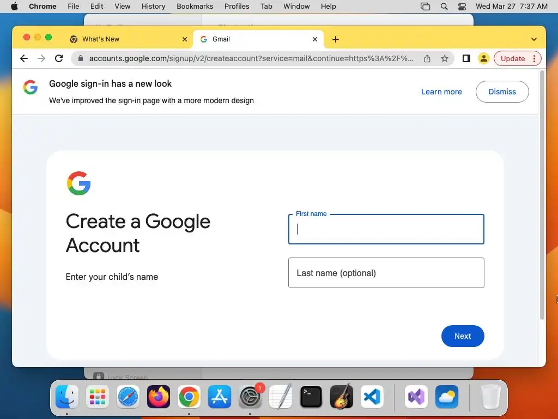The width and height of the screenshot is (558, 419).
Task: Open the Chrome three-dot menu
Action: [x=534, y=58]
